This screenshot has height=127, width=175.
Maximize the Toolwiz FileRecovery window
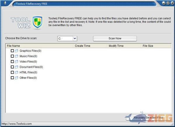168,3
